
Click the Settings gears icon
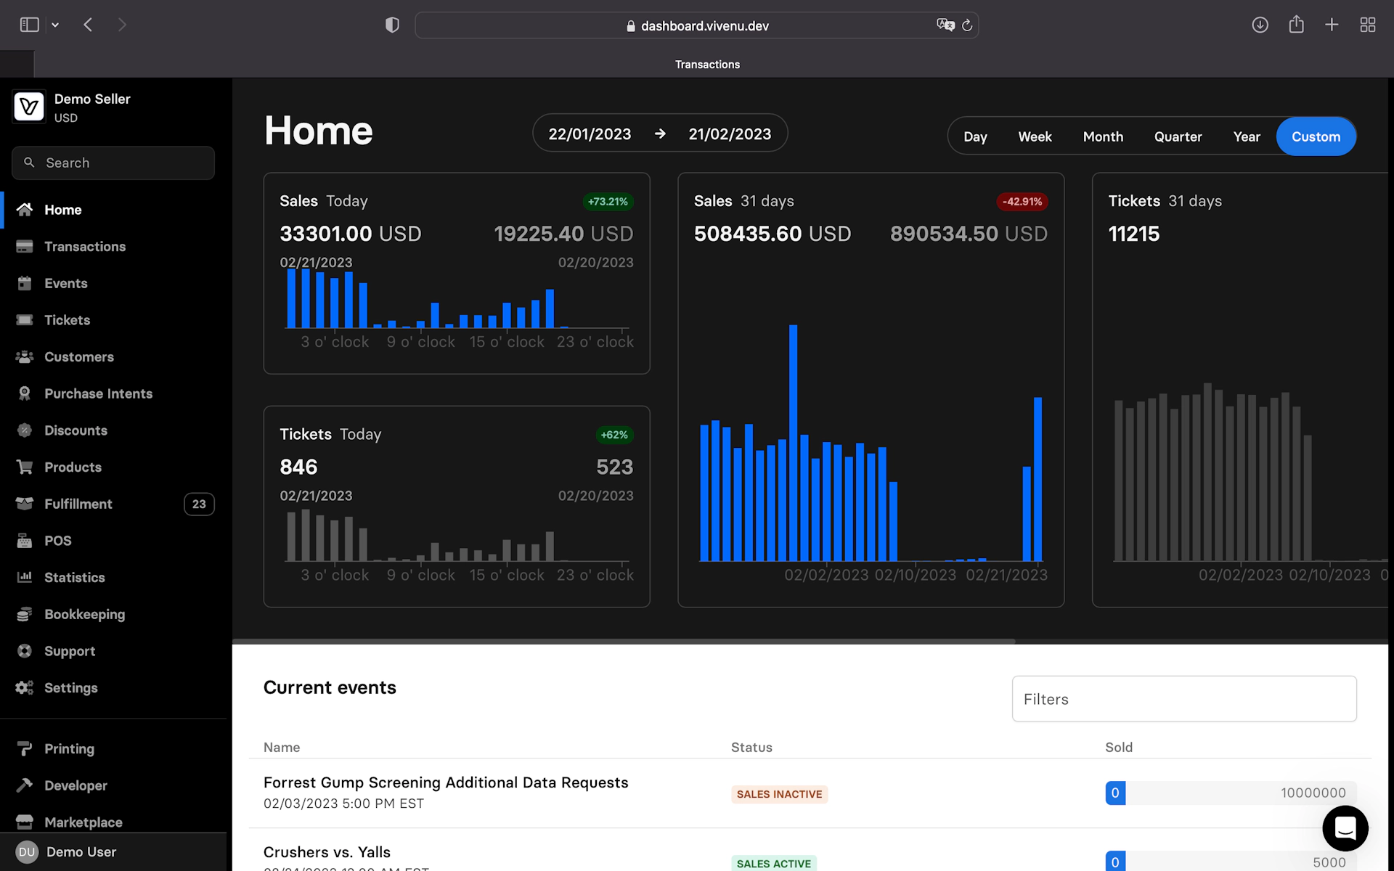[x=25, y=688]
